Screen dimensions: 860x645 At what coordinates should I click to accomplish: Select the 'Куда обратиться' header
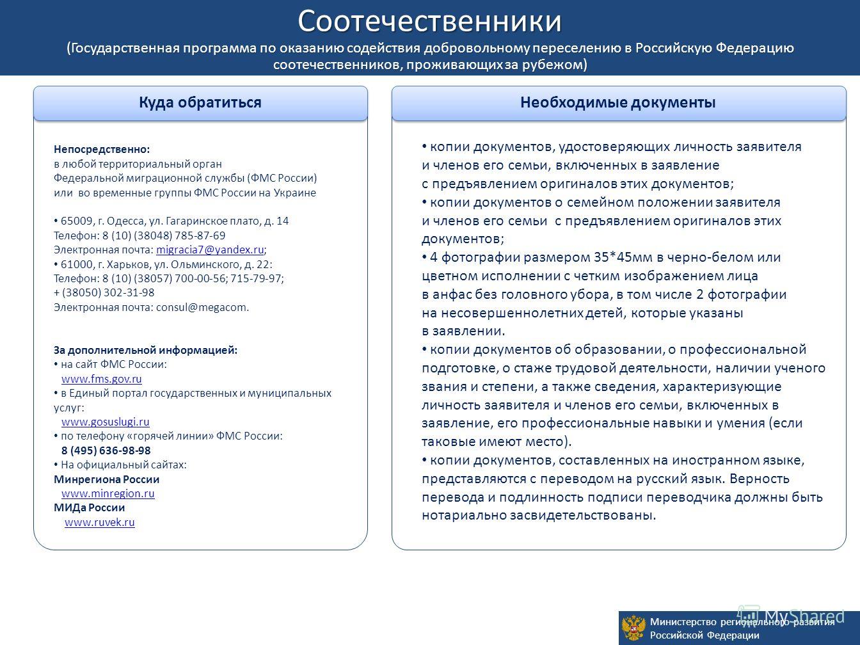pyautogui.click(x=200, y=102)
